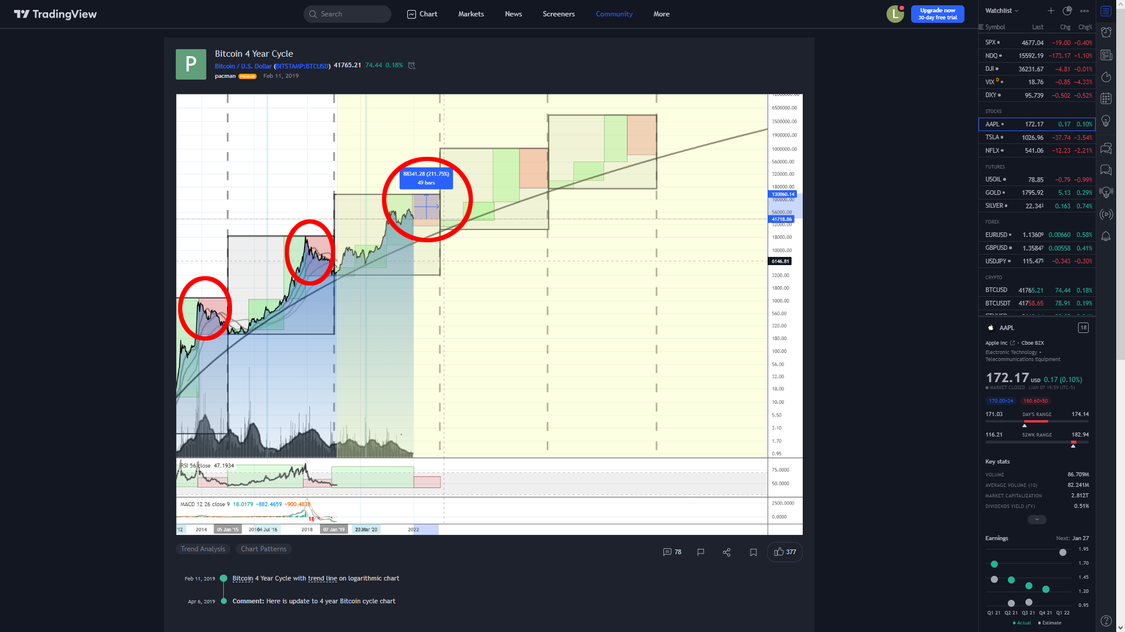
Task: Open the News panel icon in sidebar
Action: pyautogui.click(x=1106, y=55)
